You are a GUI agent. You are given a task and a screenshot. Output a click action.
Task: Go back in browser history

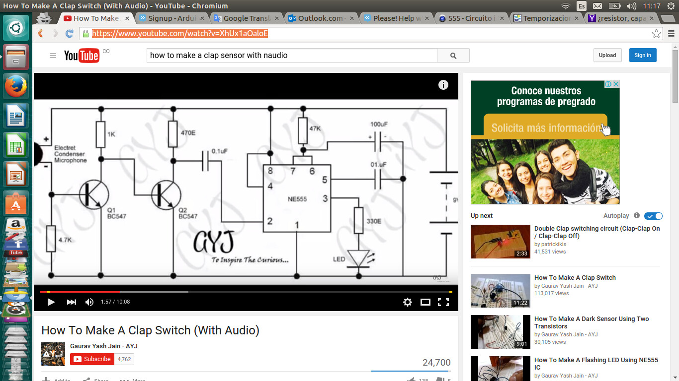pos(41,34)
